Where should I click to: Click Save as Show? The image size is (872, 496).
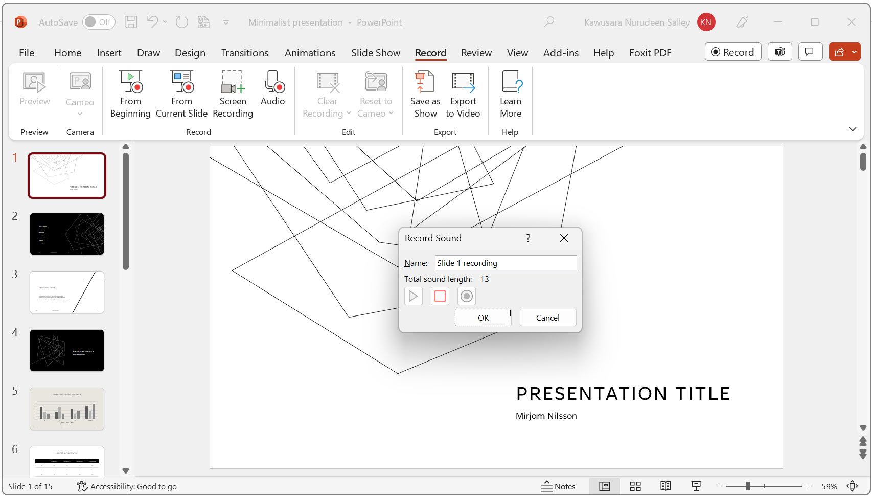[x=424, y=95]
